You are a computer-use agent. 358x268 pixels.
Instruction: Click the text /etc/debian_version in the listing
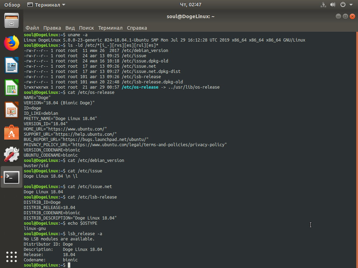(145, 51)
